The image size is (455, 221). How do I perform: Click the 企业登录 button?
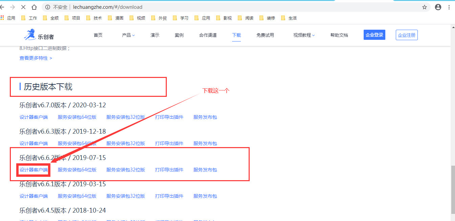point(374,35)
